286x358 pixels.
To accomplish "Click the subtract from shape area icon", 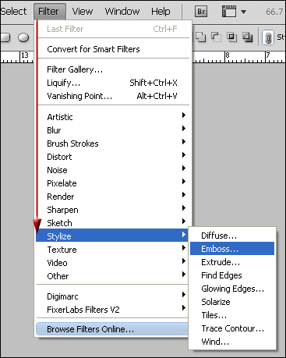I will tap(216, 37).
